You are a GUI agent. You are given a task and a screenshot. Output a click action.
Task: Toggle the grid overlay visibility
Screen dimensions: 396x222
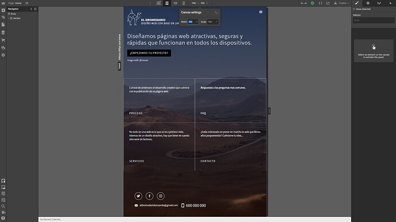pos(3,193)
